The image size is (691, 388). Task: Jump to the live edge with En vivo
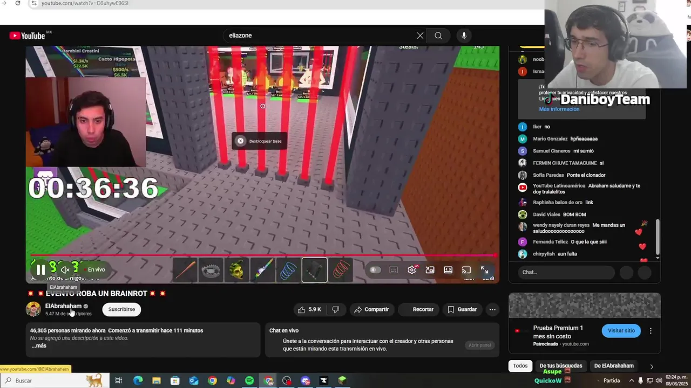(x=96, y=270)
